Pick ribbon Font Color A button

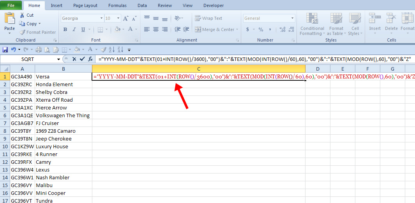pos(130,29)
